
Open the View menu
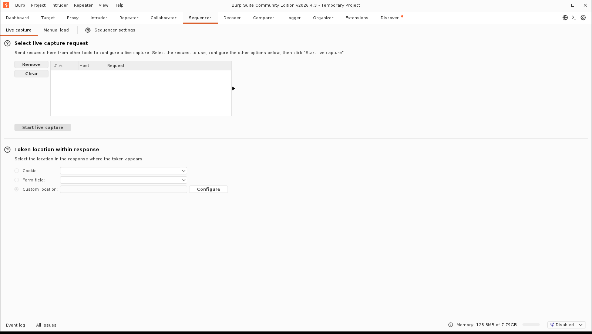104,5
